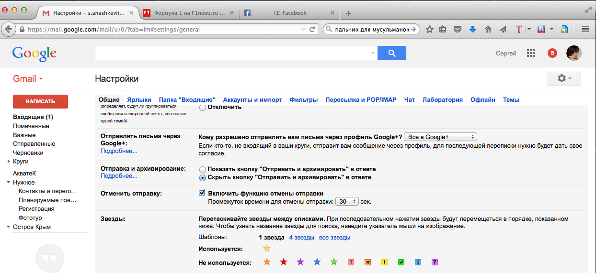Open the red notifications badge
The height and width of the screenshot is (273, 596).
click(552, 53)
